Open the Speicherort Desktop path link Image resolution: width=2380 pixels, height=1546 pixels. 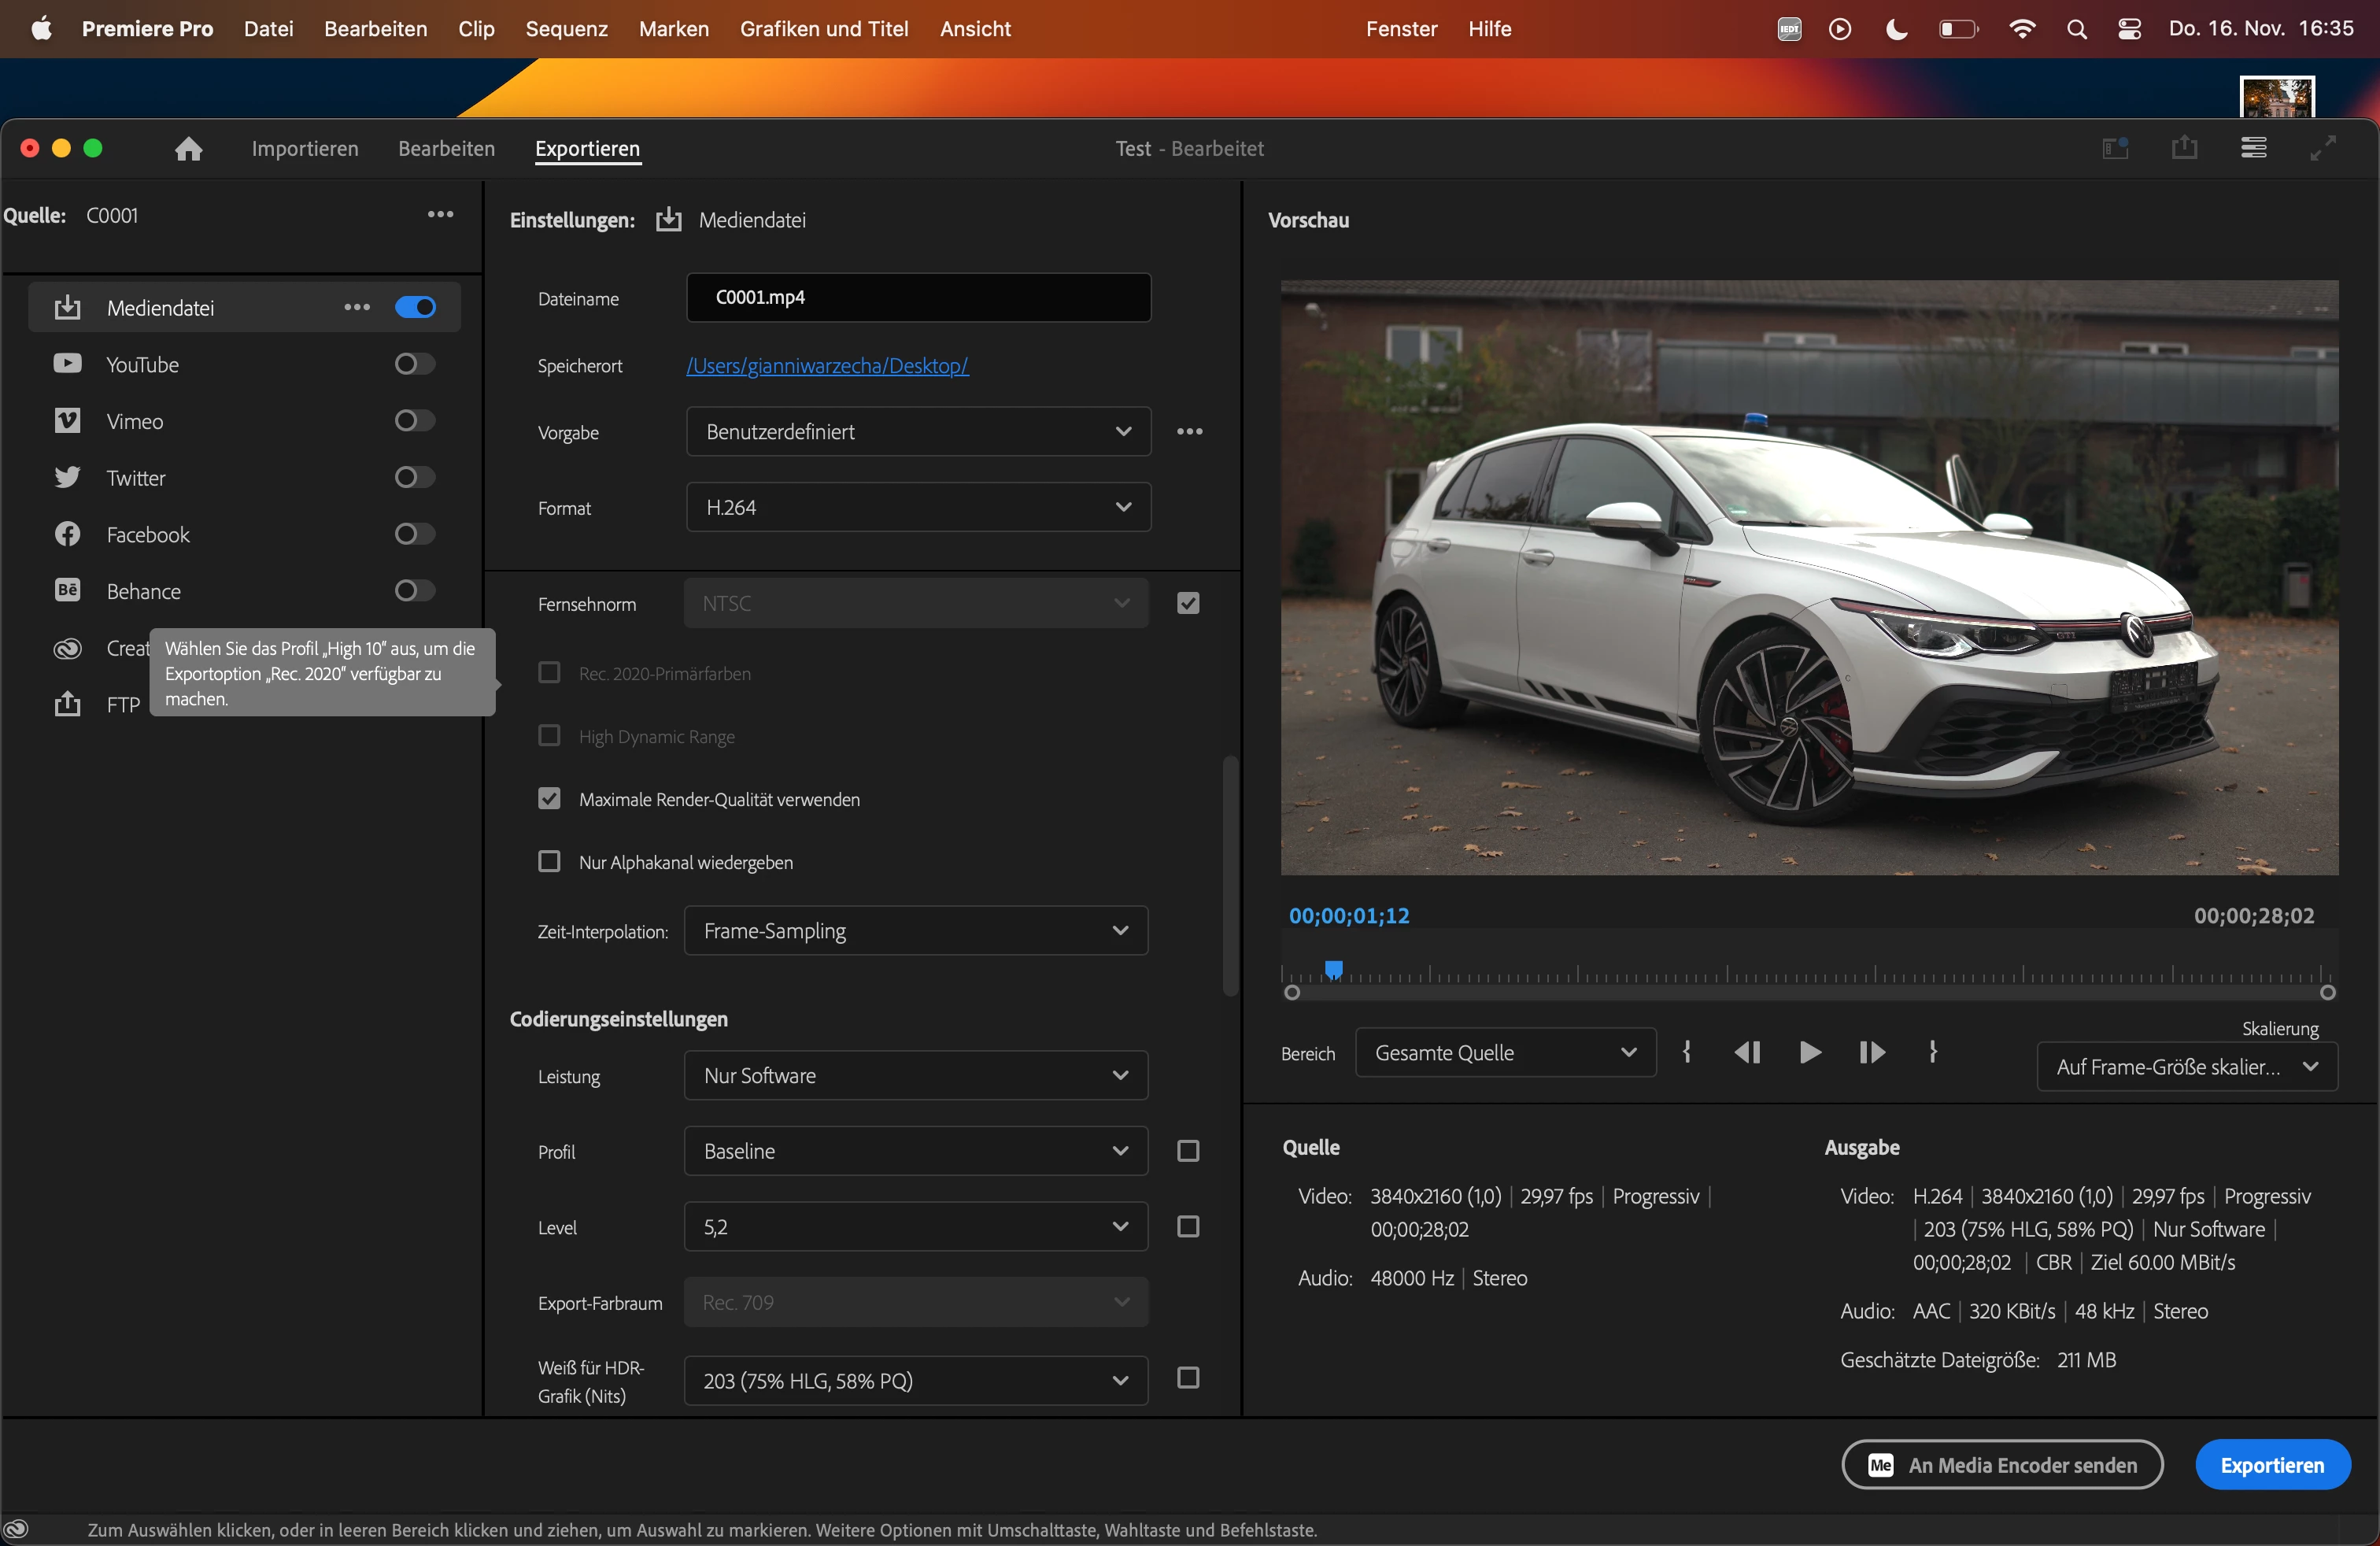(x=827, y=366)
